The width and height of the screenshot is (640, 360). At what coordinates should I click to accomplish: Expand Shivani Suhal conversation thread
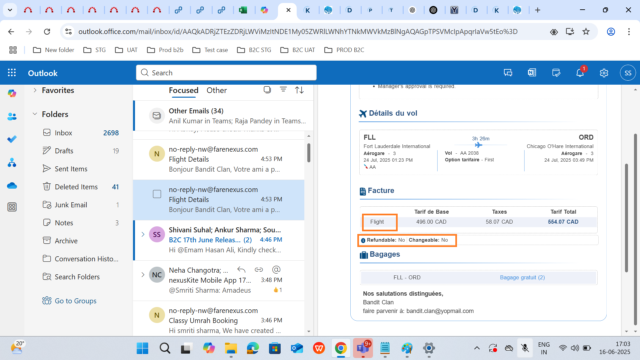143,234
